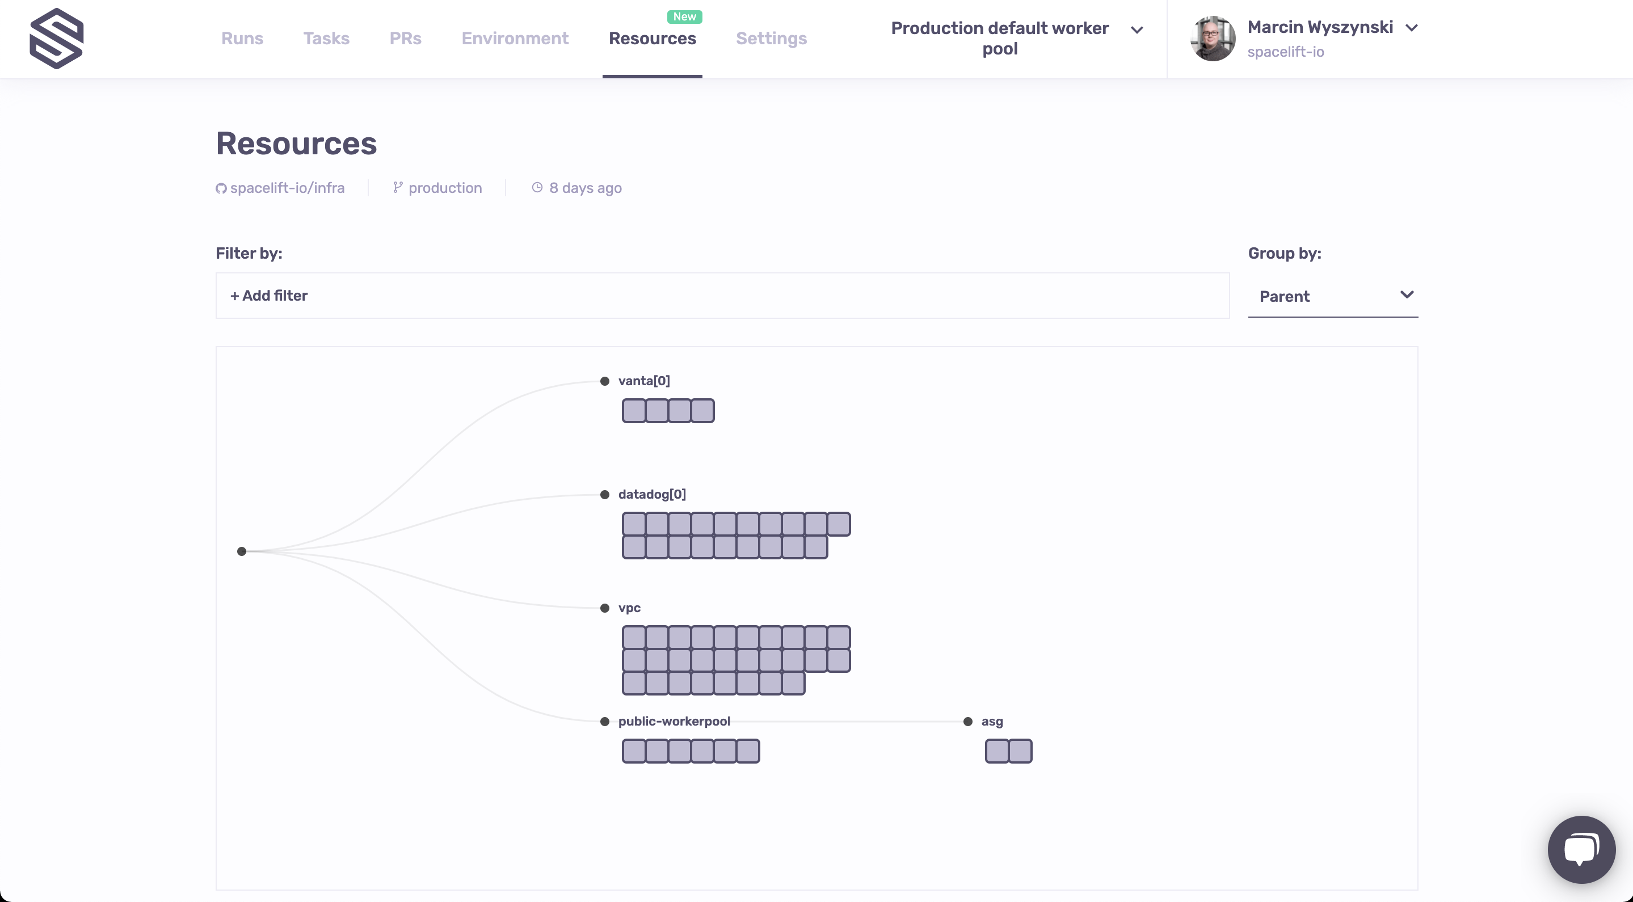Click the Spacelift logo icon
Image resolution: width=1633 pixels, height=902 pixels.
(56, 39)
